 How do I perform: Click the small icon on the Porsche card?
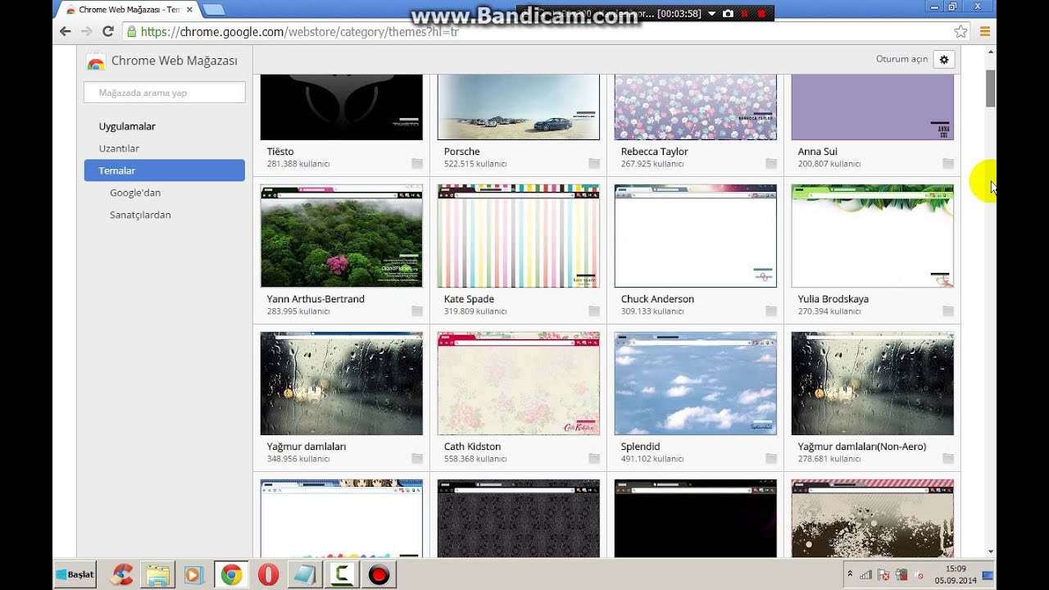(594, 164)
